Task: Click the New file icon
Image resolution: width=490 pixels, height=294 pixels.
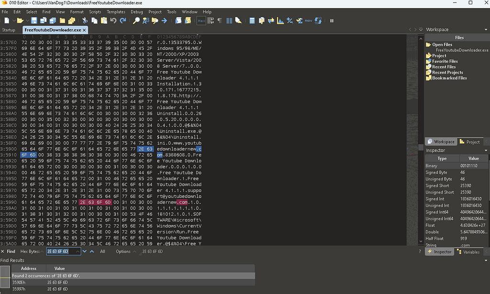Action: (x=7, y=21)
